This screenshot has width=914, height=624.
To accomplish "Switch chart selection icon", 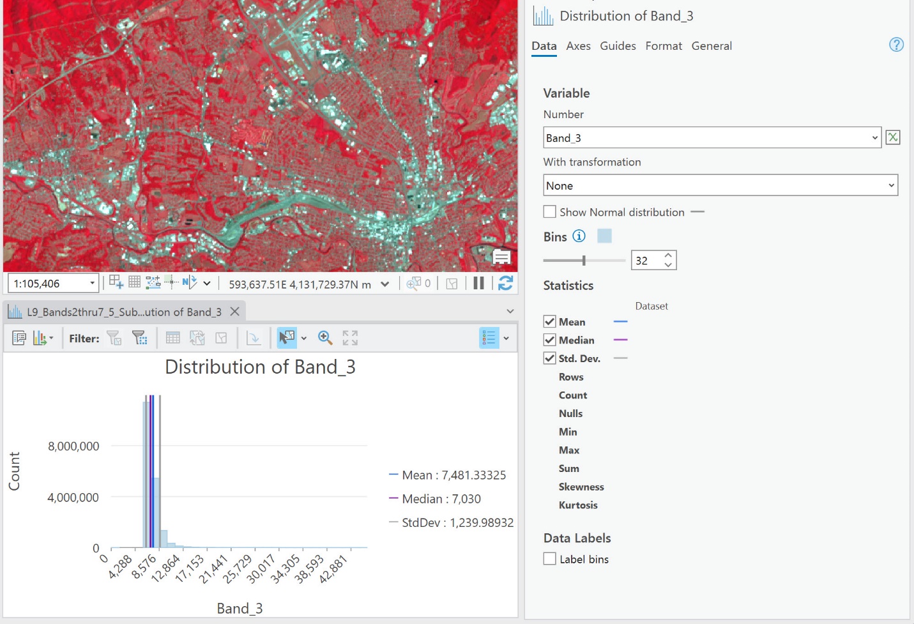I will tap(197, 338).
